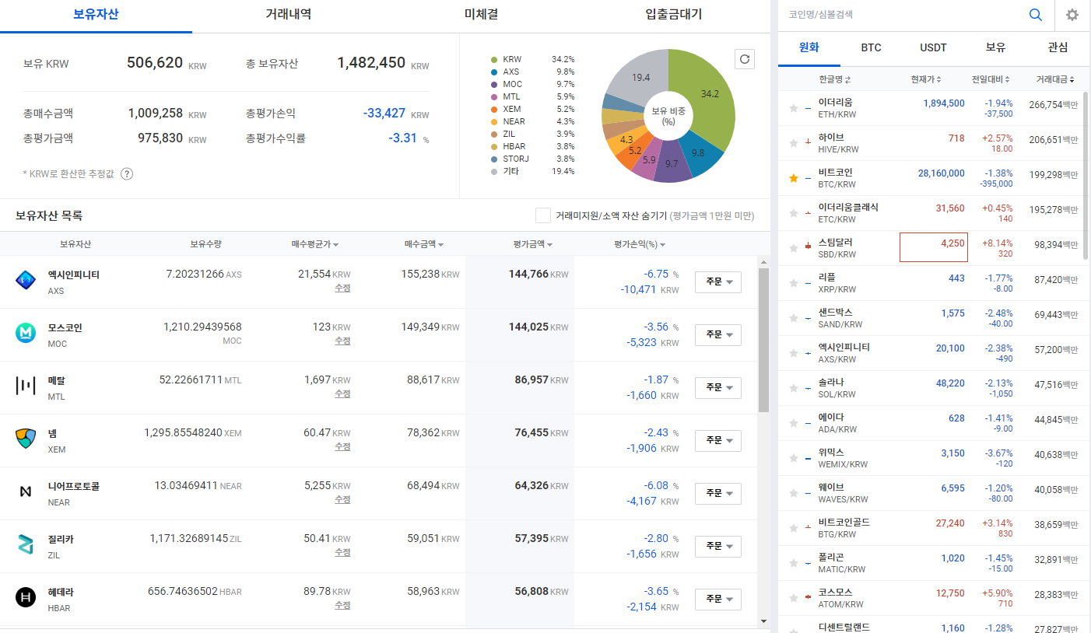Click the Hedera HBAR coin icon
1091x633 pixels.
26,598
